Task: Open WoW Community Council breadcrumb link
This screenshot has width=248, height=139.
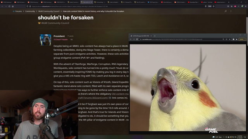Action: (x=49, y=11)
